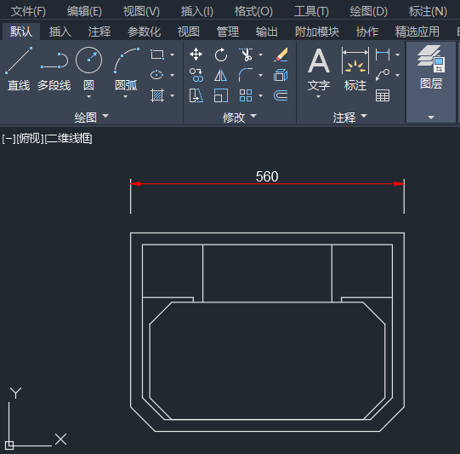This screenshot has width=460, height=454.
Task: Expand the Multileader dropdown arrow
Action: point(398,75)
